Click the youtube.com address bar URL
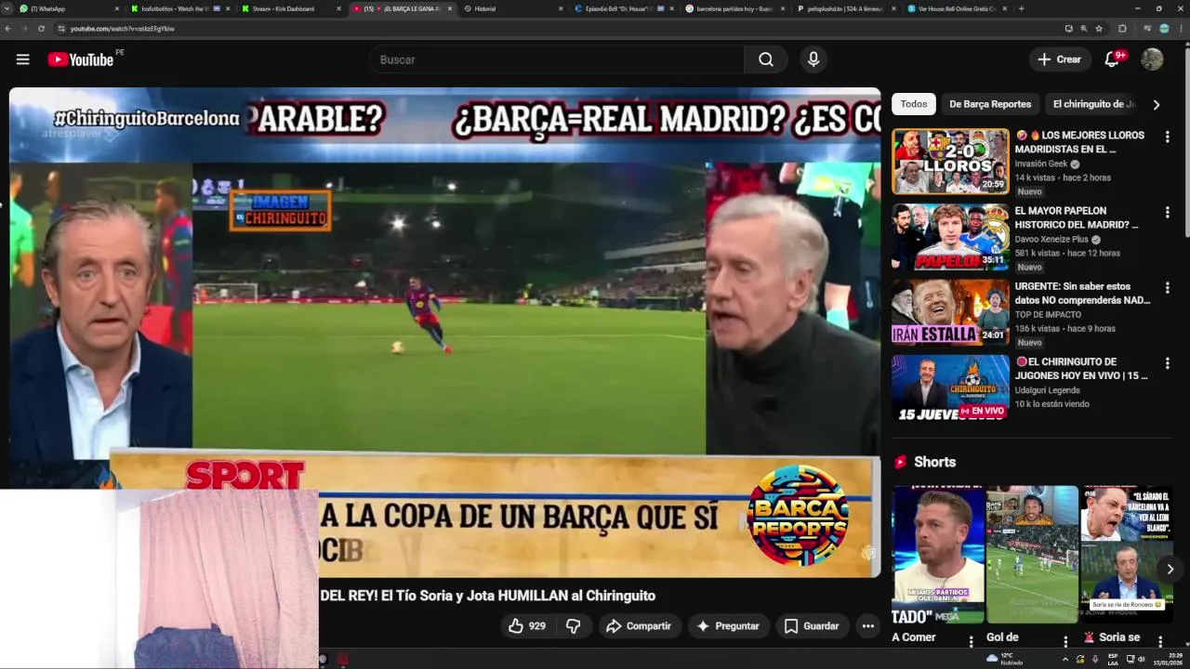 click(122, 29)
